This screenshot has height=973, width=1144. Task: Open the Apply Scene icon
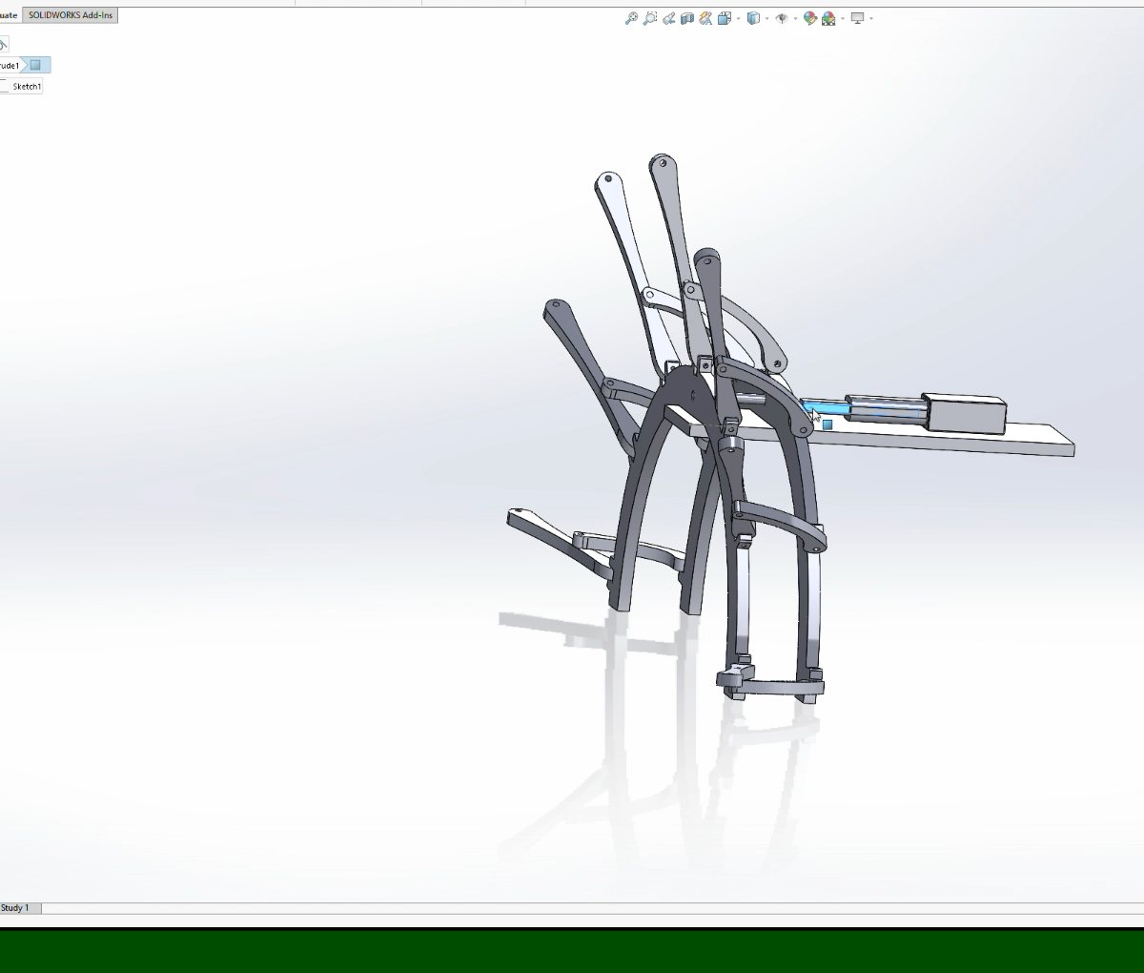pyautogui.click(x=828, y=18)
